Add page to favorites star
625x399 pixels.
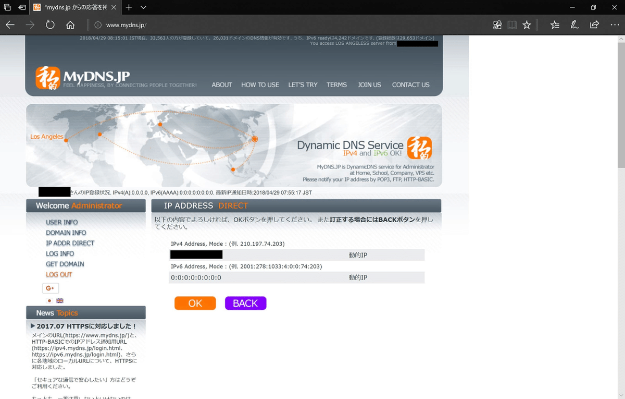click(x=527, y=25)
